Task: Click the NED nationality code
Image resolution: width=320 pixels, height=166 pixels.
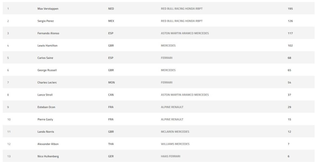Action: point(111,9)
